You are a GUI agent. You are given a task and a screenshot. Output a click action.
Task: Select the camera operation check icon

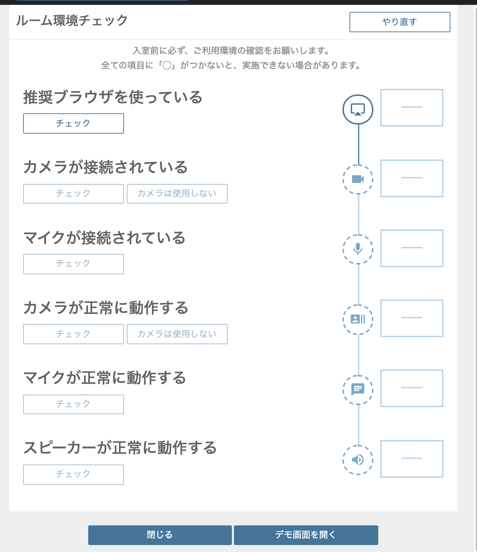[358, 319]
